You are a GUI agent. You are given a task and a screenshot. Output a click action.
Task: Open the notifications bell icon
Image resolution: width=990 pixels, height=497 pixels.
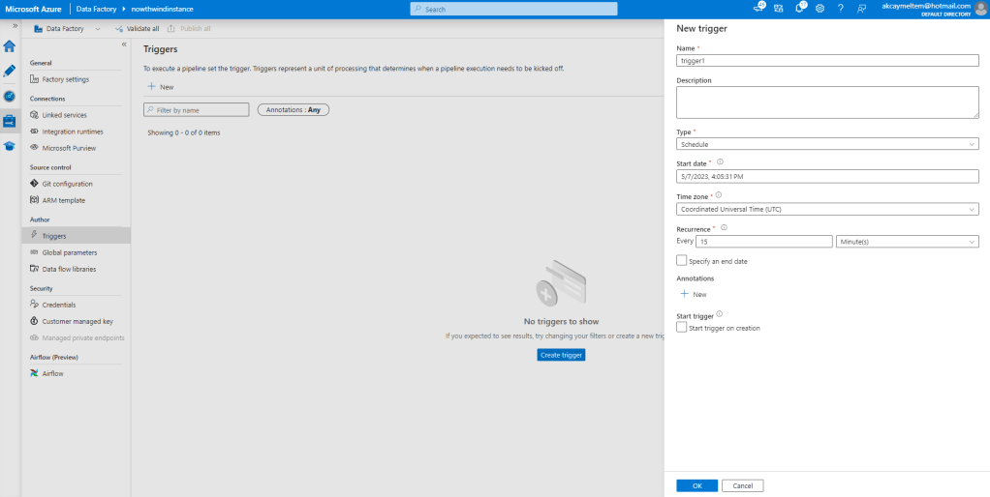coord(800,9)
